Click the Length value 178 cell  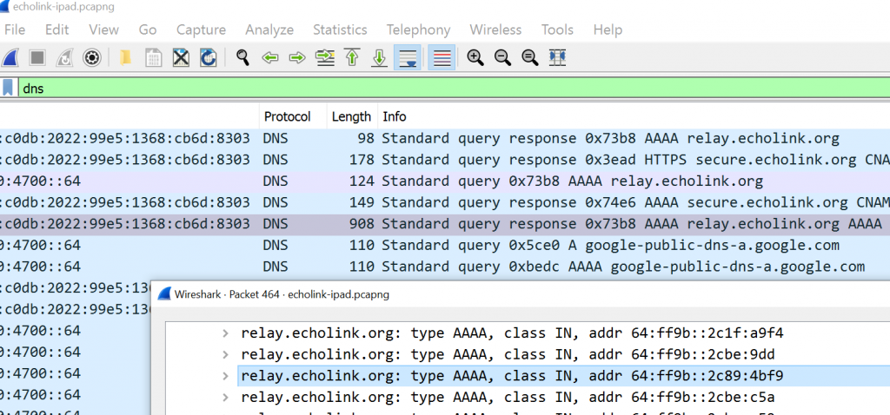(362, 160)
